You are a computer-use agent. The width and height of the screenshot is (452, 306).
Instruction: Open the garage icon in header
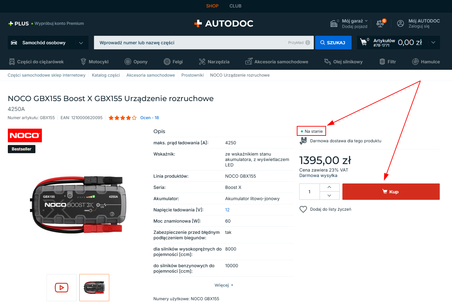pyautogui.click(x=334, y=23)
